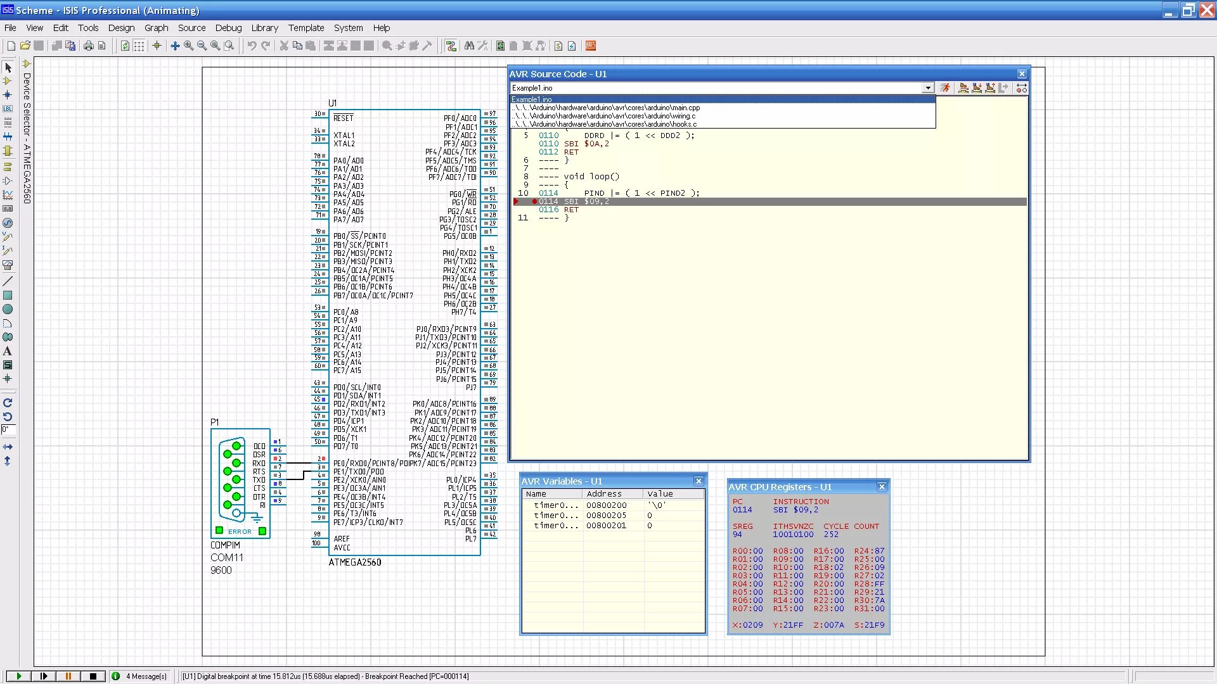Viewport: 1217px width, 684px height.
Task: Click the Step Out boot icon
Action: tap(990, 88)
